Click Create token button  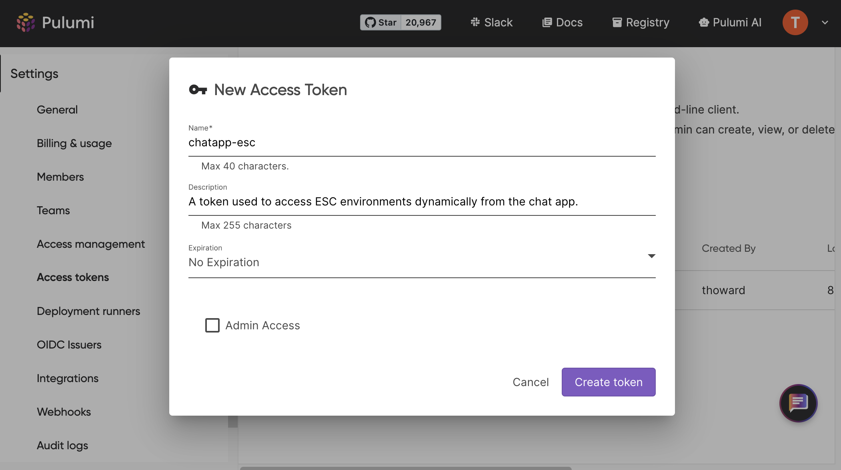(x=608, y=382)
